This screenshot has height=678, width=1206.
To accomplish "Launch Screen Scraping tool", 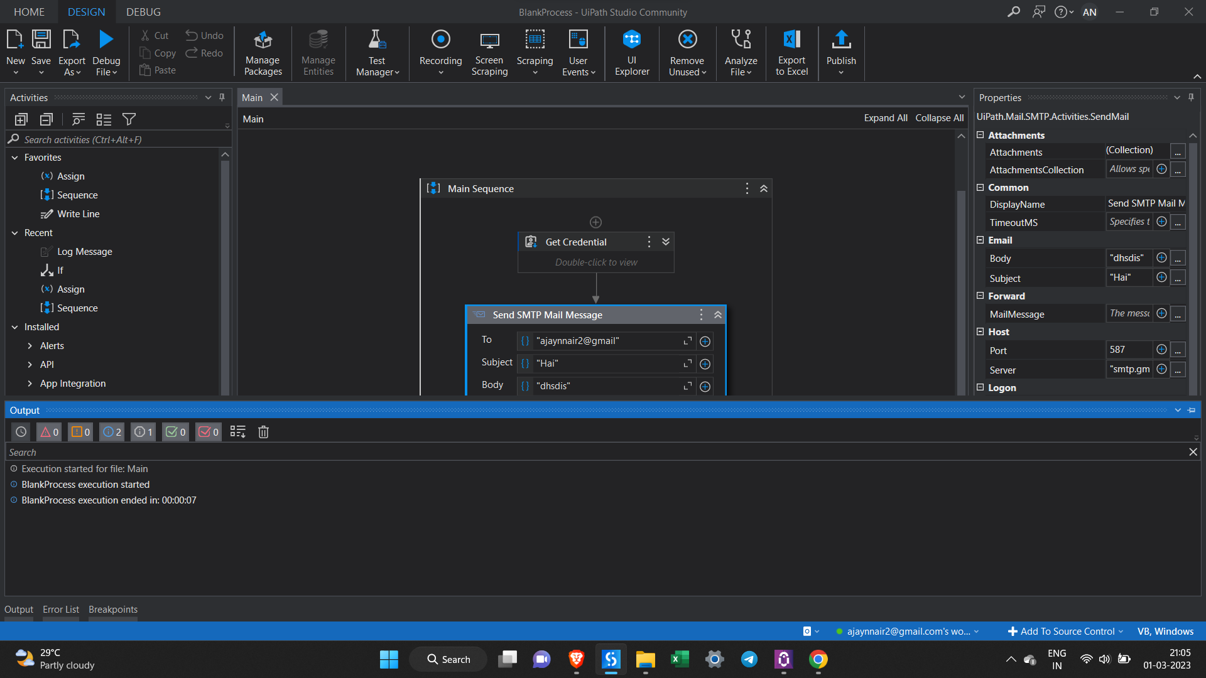I will point(489,53).
